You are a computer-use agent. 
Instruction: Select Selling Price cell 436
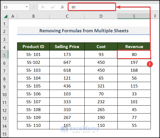[x=67, y=86]
